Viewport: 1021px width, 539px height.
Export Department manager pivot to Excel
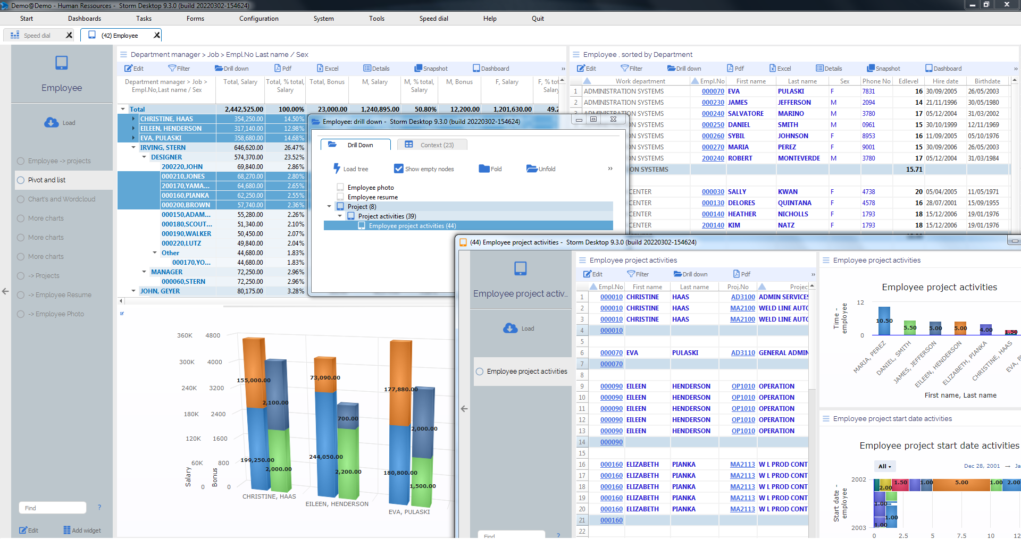[328, 69]
